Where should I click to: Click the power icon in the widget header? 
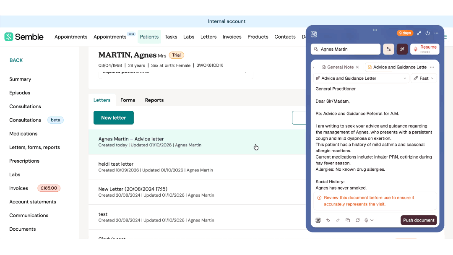(x=427, y=33)
